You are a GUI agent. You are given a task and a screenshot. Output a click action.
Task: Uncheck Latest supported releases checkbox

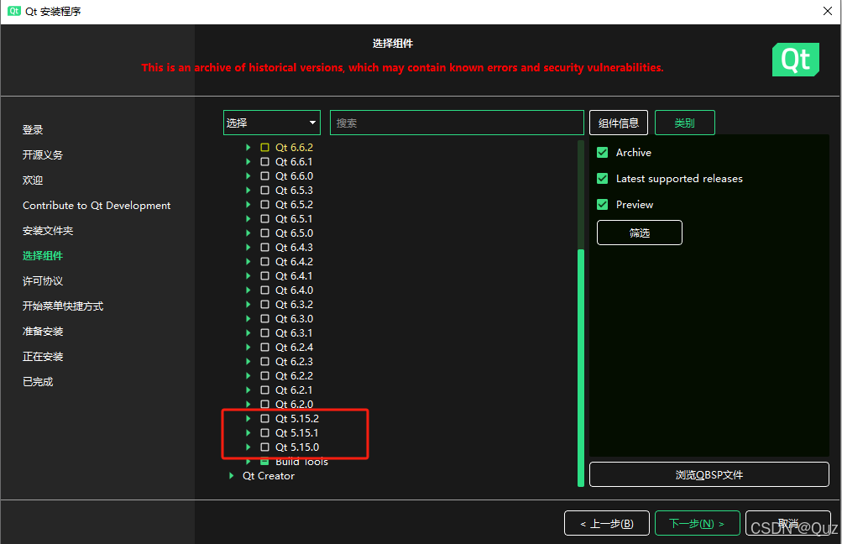point(603,178)
